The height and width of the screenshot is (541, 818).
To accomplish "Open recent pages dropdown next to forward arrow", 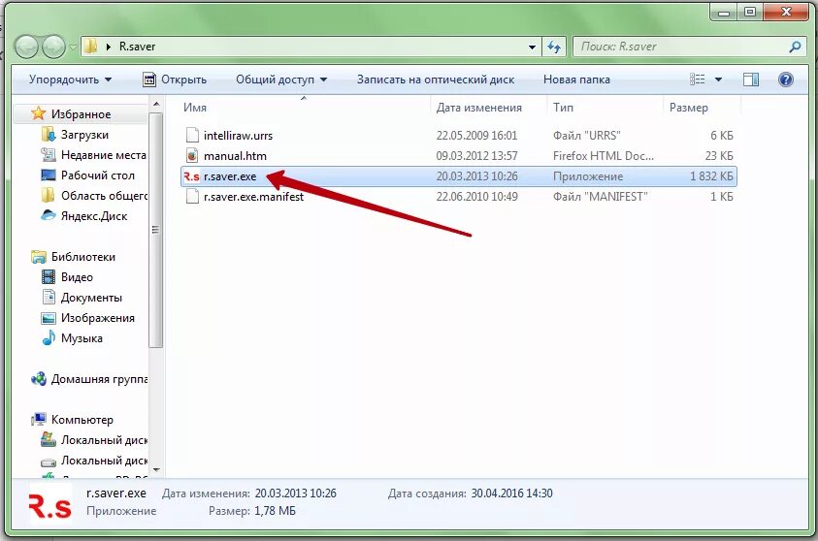I will click(x=73, y=47).
